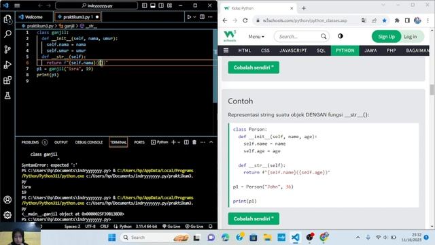Open the PORTS panel tab
Image resolution: width=435 pixels, height=245 pixels.
click(139, 142)
